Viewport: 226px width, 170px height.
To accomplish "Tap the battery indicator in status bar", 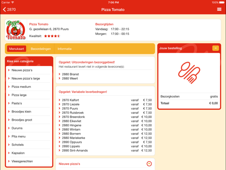I will 222,2.
